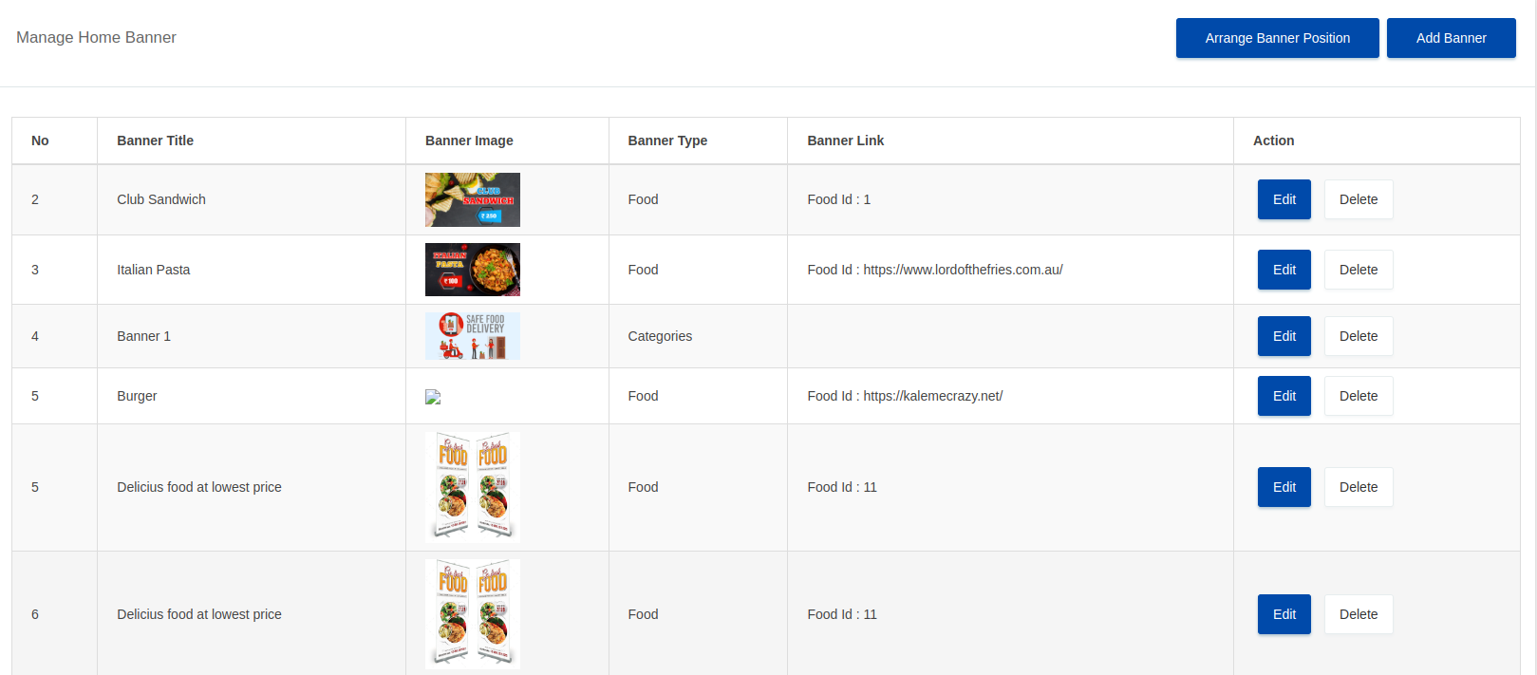The height and width of the screenshot is (675, 1537).
Task: Open the Club Sandwich banner image thumbnail
Action: [472, 199]
